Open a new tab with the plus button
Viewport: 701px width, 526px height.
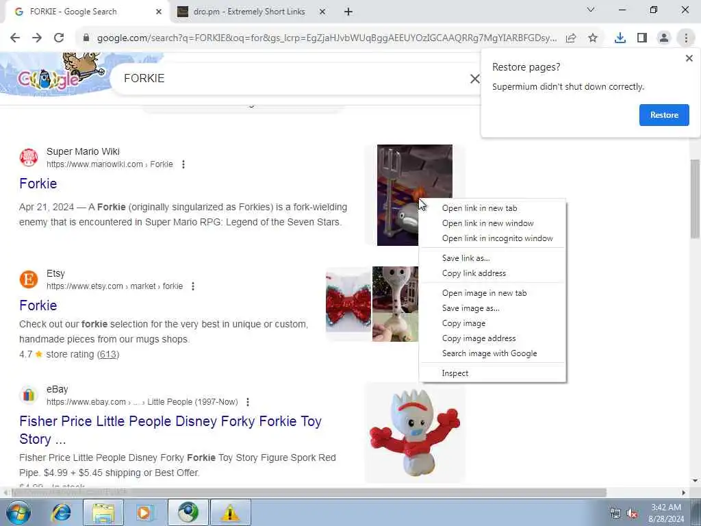348,12
